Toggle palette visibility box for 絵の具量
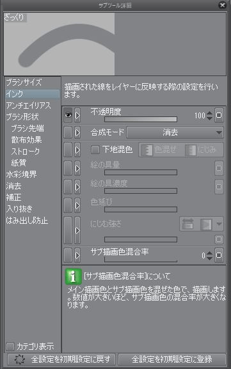The width and height of the screenshot is (231, 369). [x=68, y=168]
